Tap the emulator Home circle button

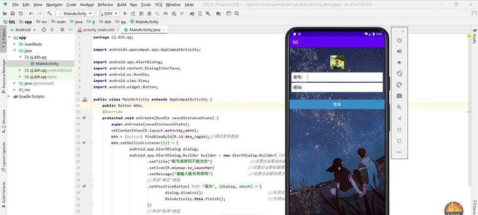399,130
